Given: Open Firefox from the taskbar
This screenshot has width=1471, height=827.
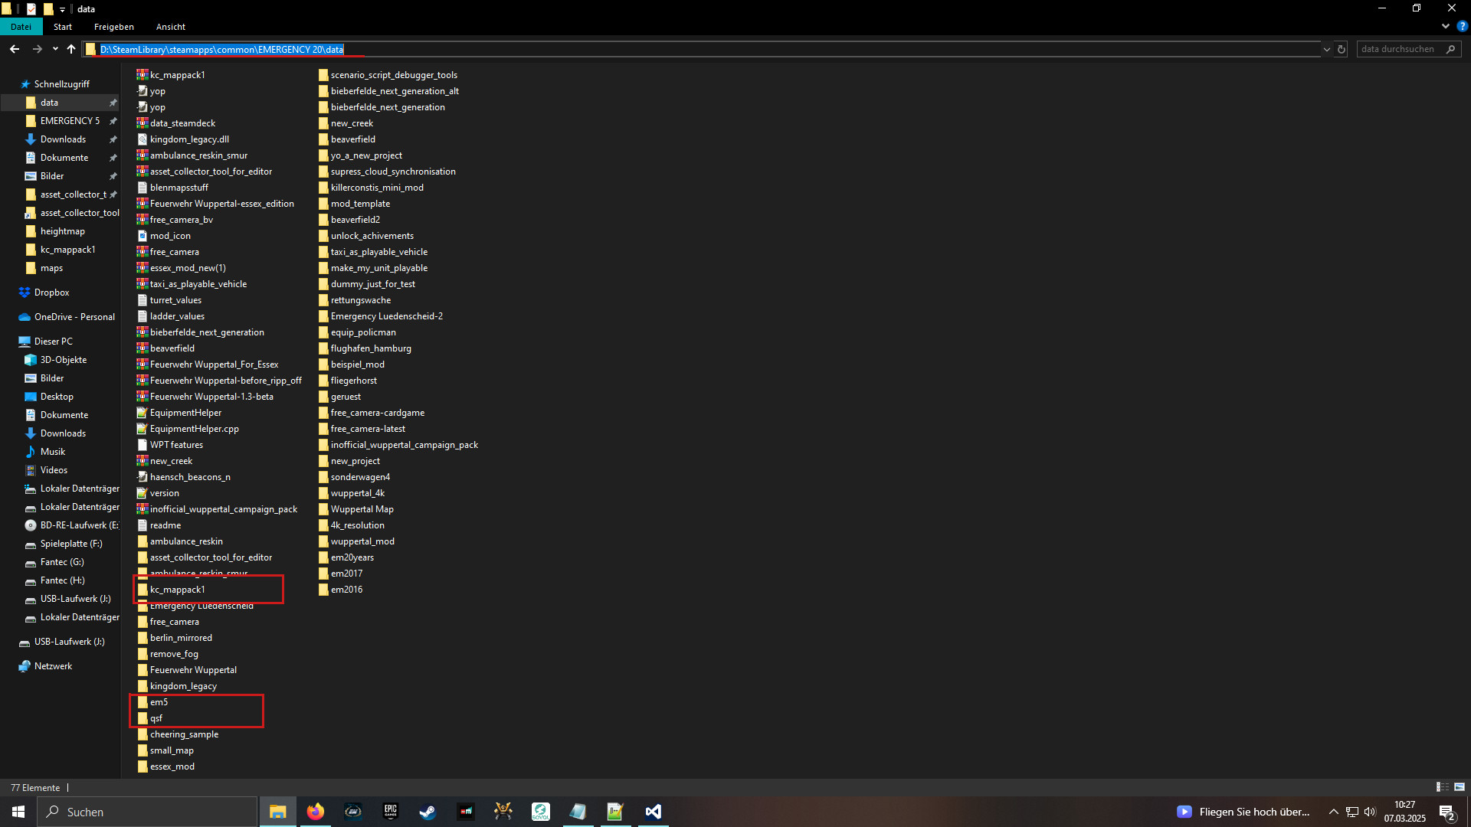Looking at the screenshot, I should pos(316,812).
